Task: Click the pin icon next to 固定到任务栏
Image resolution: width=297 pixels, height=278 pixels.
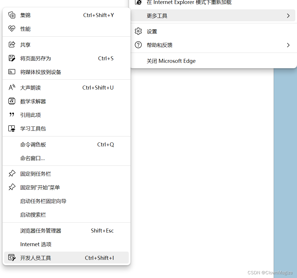Action: point(12,173)
